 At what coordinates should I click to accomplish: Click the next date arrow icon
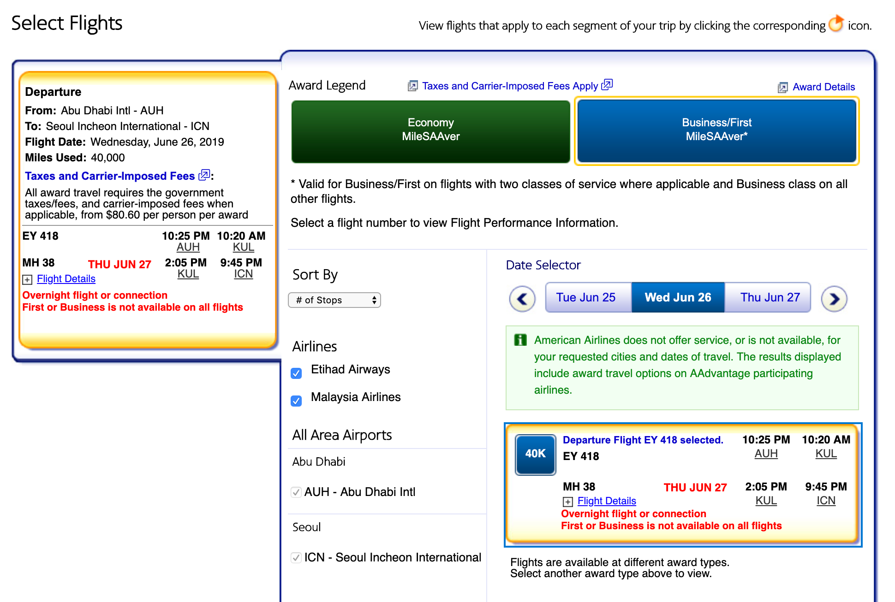(834, 299)
